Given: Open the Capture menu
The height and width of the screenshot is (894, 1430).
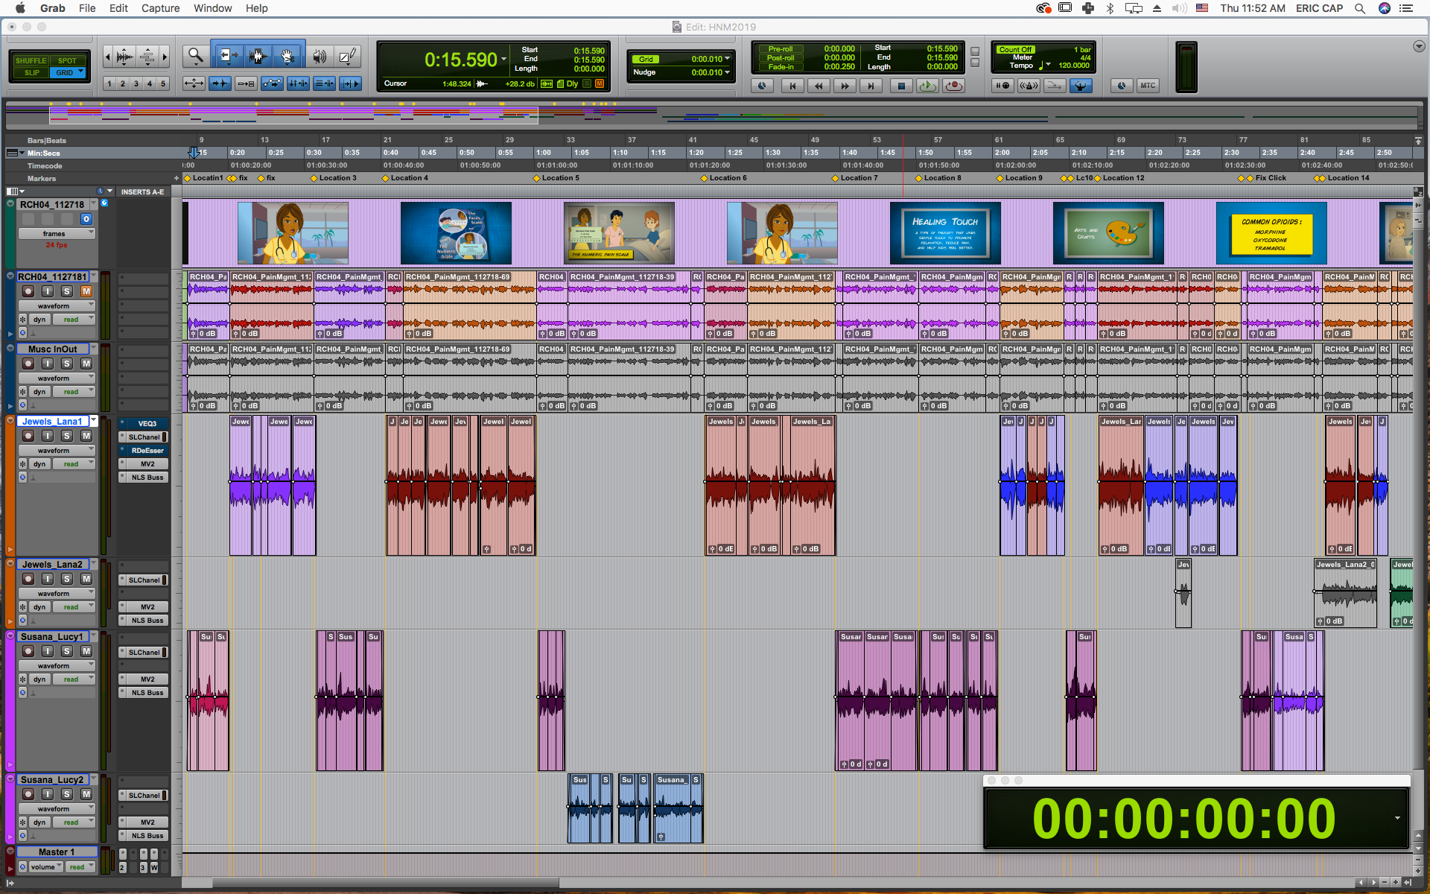Looking at the screenshot, I should pyautogui.click(x=160, y=8).
